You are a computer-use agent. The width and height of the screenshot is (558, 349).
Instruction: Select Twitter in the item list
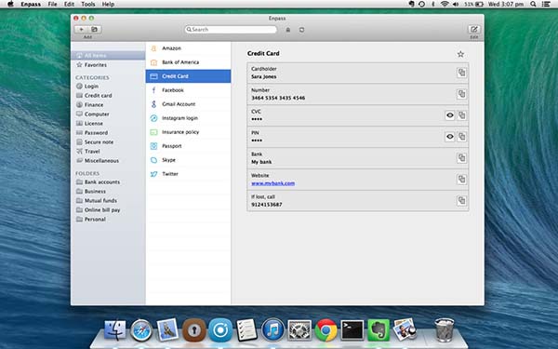coord(188,174)
